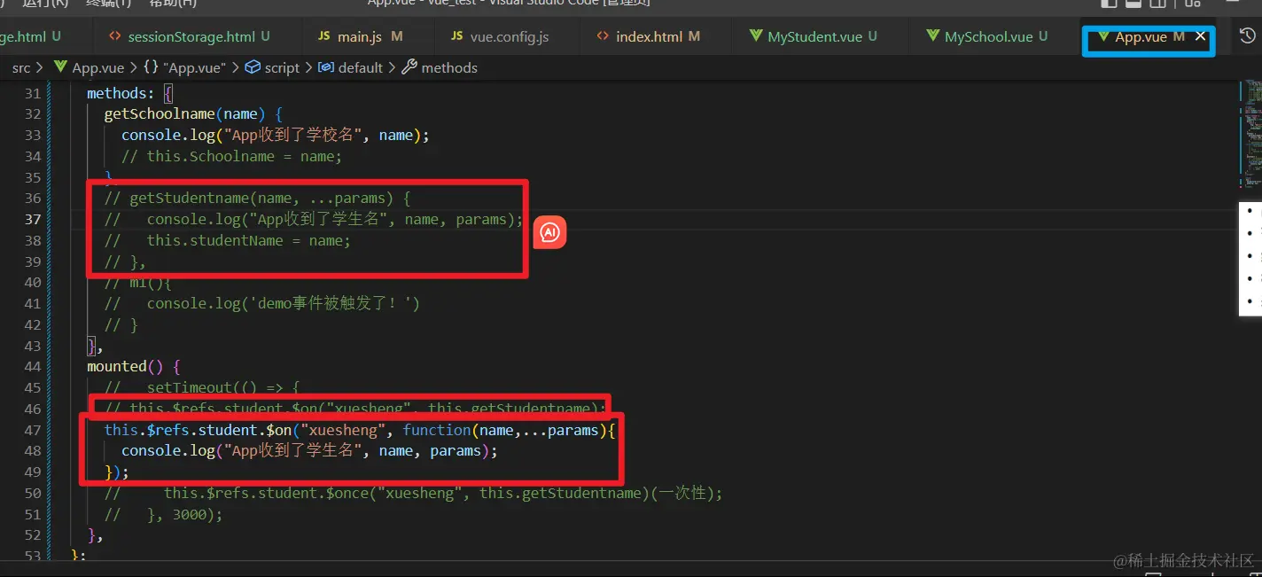Select the active App.vue tab
Viewport: 1262px width, 577px height.
[x=1141, y=36]
